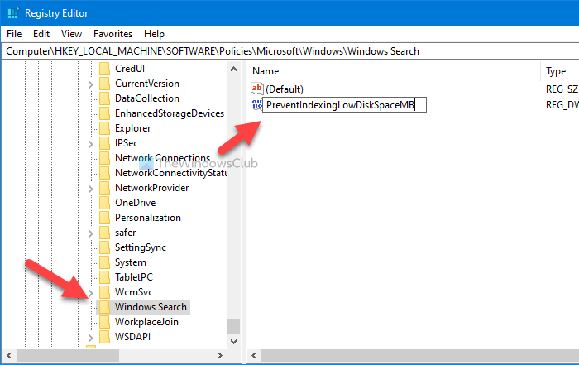The image size is (579, 365).
Task: Click the tree horizontal scroll left arrow
Action: pyautogui.click(x=9, y=355)
